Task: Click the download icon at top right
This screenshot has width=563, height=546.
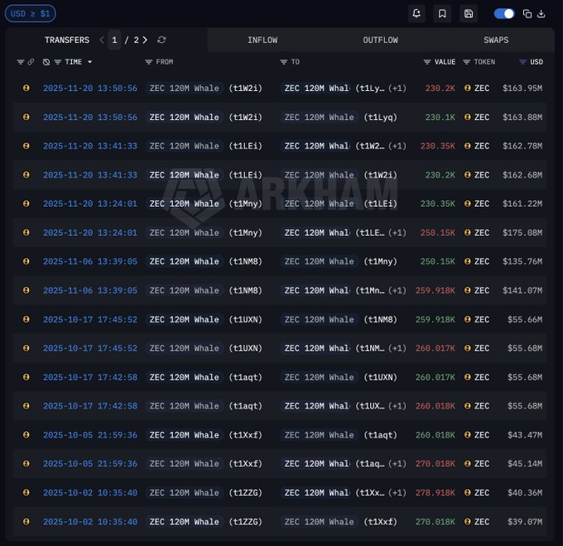Action: click(x=541, y=13)
